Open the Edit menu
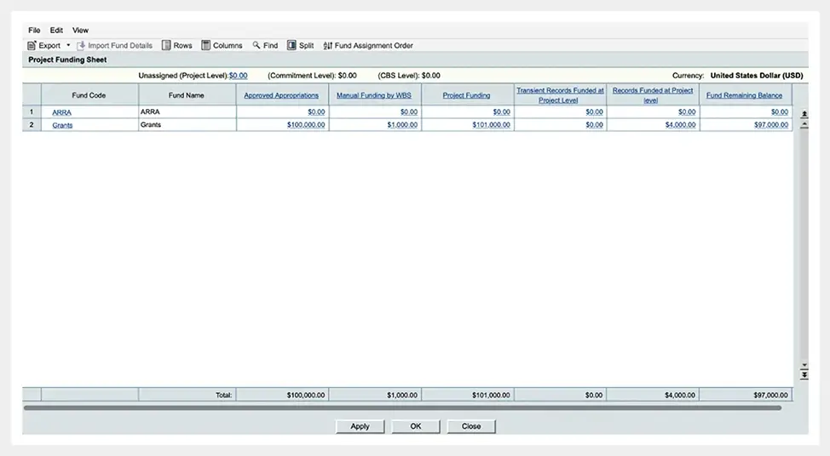 [56, 30]
